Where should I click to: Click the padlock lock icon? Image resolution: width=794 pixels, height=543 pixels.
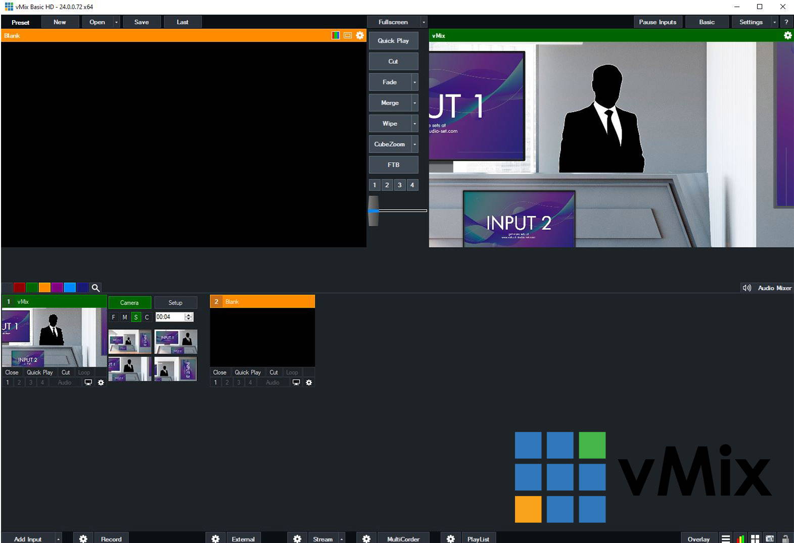click(785, 539)
